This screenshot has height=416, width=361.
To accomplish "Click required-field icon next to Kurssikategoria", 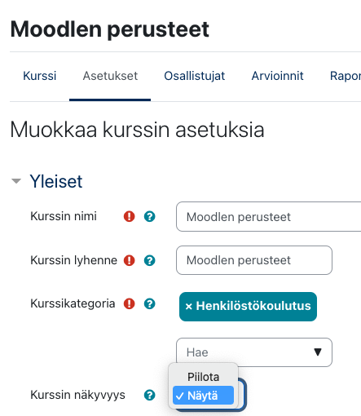I will (x=130, y=303).
